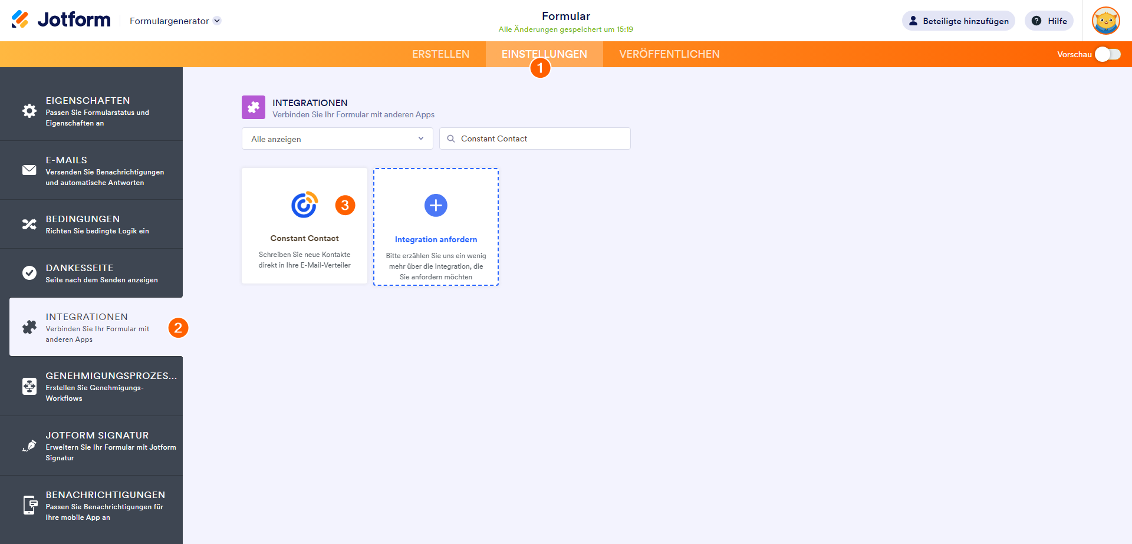Click the question mark Hilfe icon

click(x=1036, y=21)
